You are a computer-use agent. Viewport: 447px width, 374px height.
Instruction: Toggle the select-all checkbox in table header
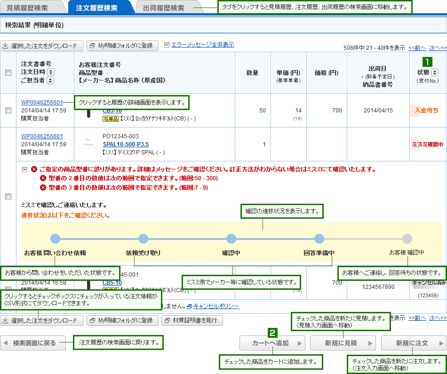point(8,72)
